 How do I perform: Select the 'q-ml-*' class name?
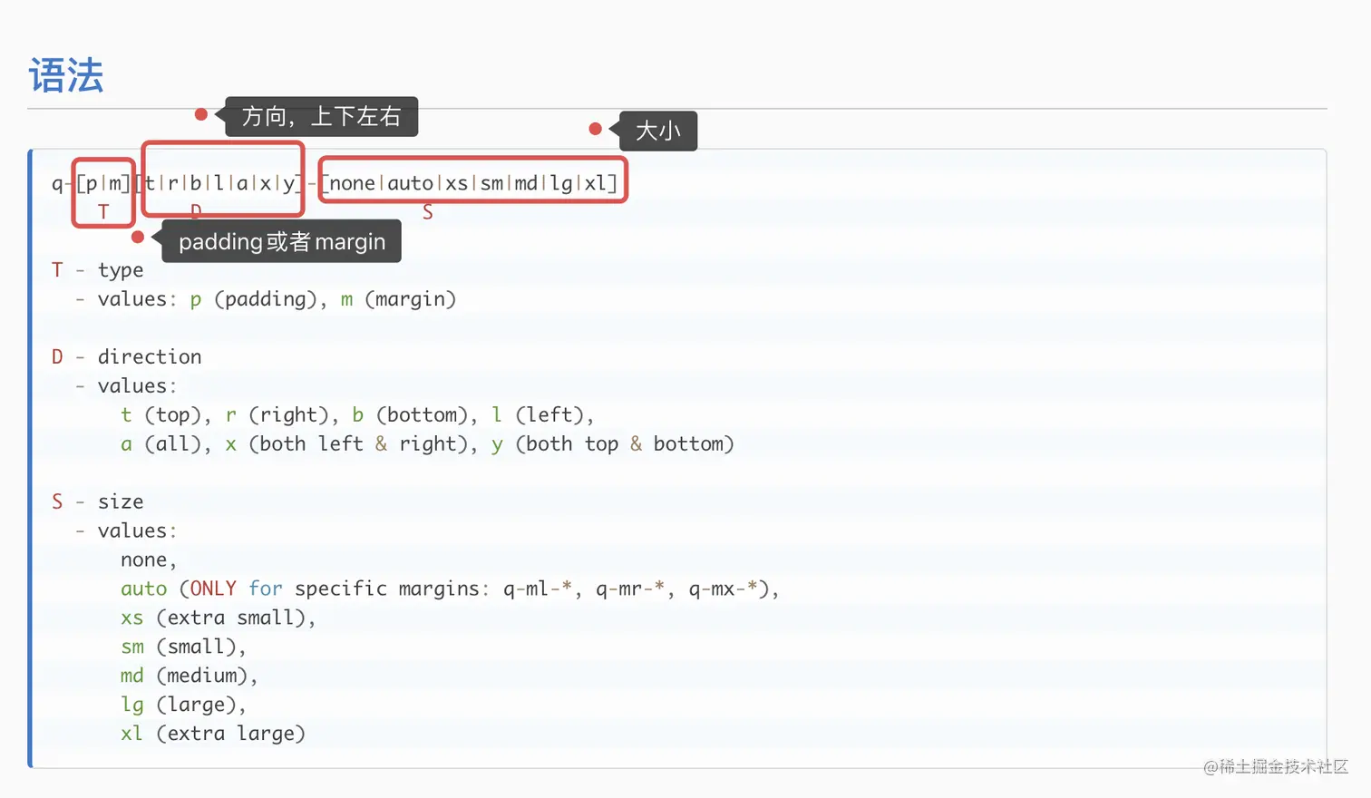coord(538,589)
